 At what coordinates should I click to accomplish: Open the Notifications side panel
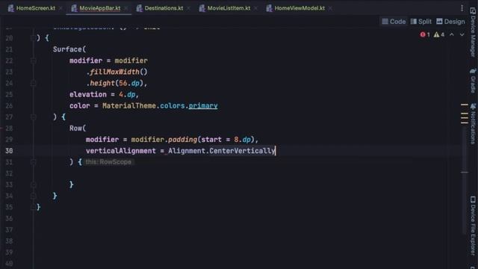[x=473, y=123]
